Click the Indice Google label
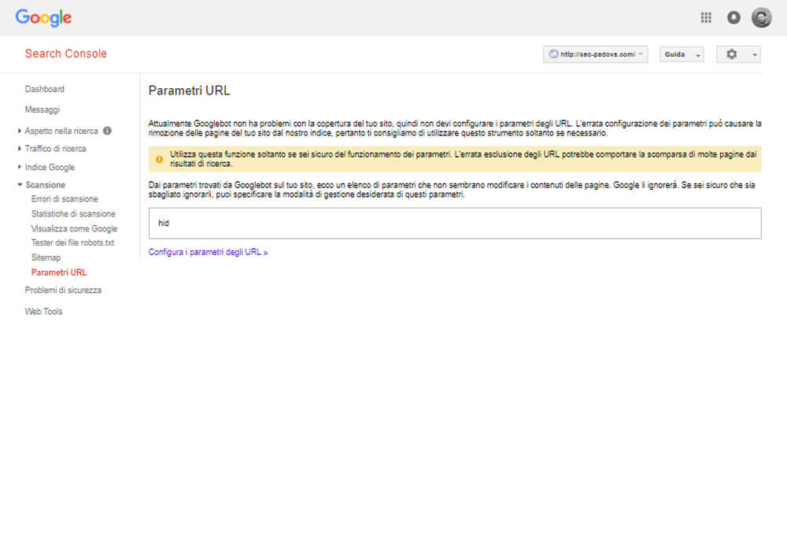Viewport: 787px width, 537px height. pos(50,167)
